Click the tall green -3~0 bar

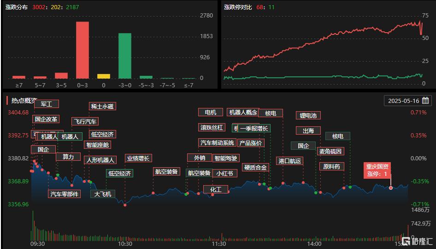[125, 56]
